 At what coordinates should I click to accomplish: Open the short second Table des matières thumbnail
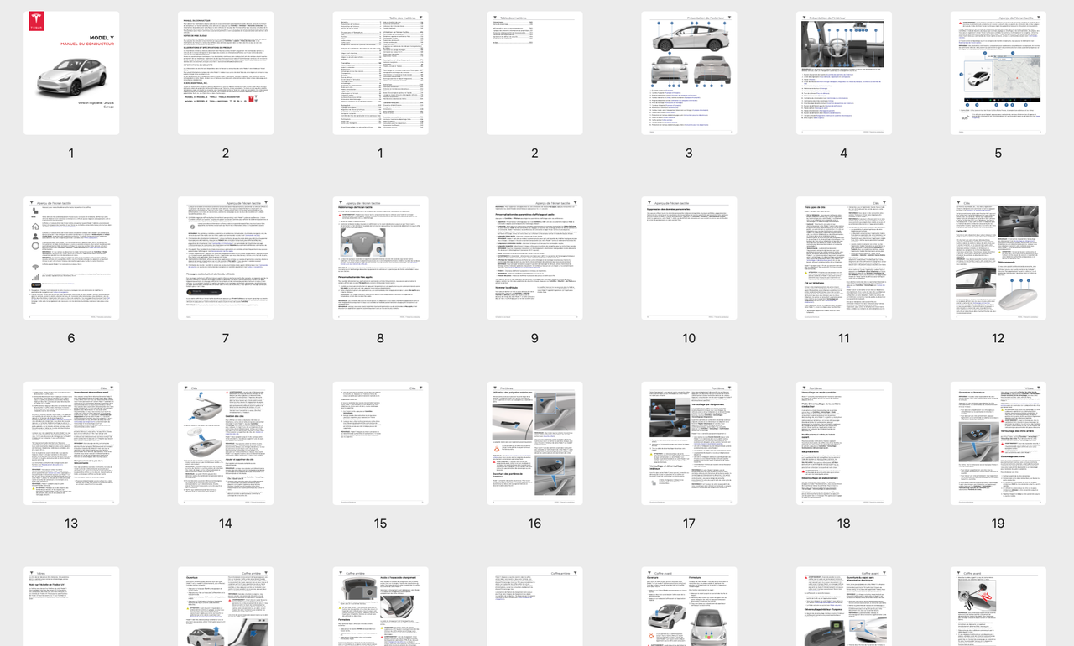coord(534,73)
